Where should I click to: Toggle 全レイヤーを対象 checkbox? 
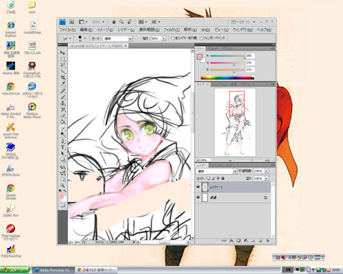(173, 38)
